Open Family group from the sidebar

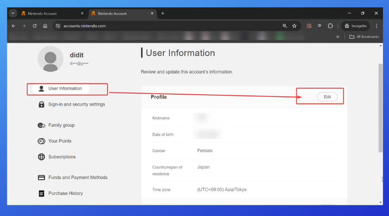click(x=61, y=125)
